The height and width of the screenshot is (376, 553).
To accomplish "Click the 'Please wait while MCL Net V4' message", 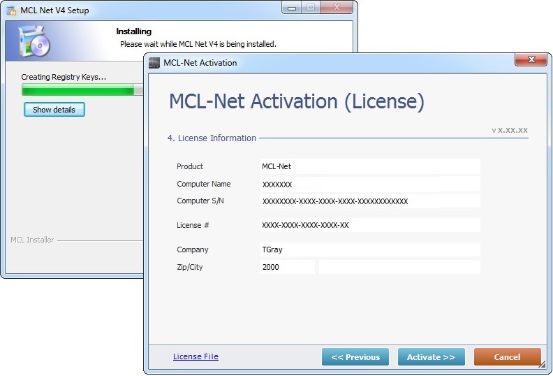I will [198, 44].
